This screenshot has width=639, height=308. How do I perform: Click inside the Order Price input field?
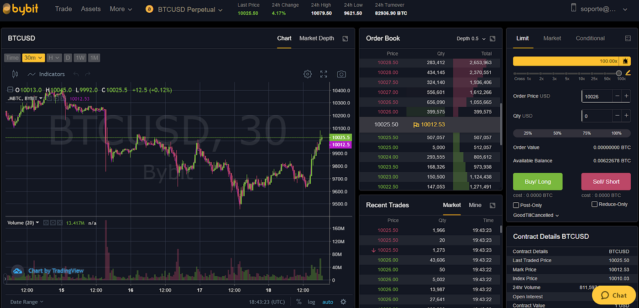coord(598,96)
